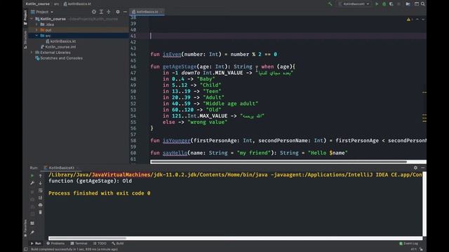Toggle the Structure tool window stripe button
The height and width of the screenshot is (252, 449).
25,39
